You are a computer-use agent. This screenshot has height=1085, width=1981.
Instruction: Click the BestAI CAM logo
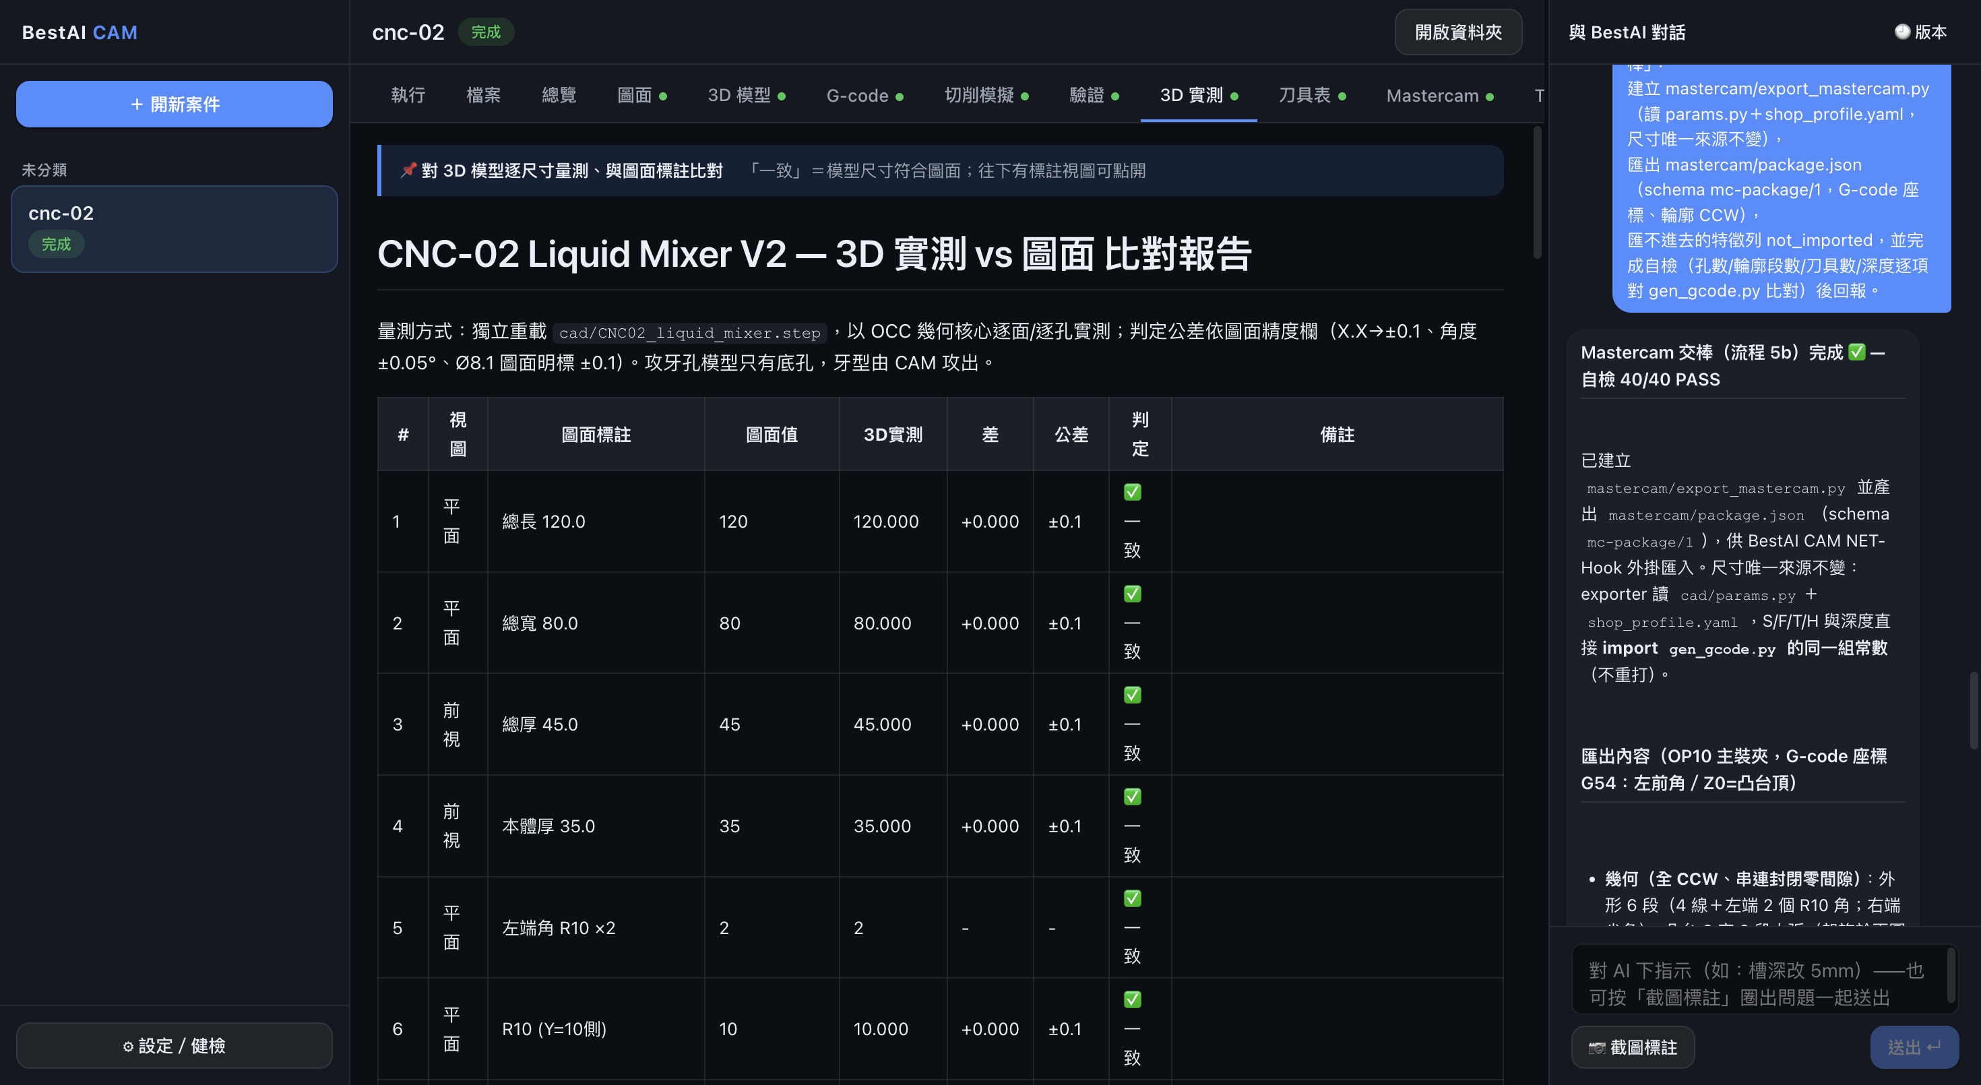[80, 32]
